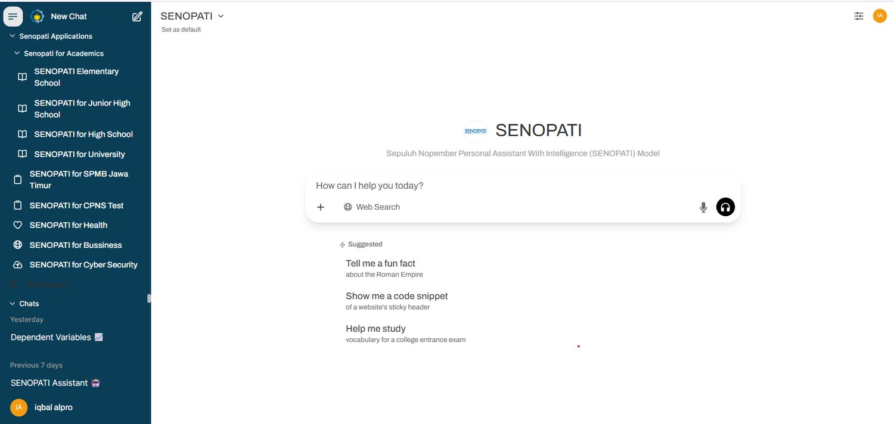Choose the Help me study suggestion
The width and height of the screenshot is (894, 424).
coord(406,333)
